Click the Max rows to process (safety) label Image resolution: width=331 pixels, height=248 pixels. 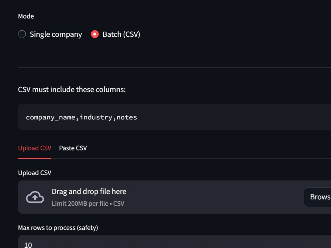point(58,228)
